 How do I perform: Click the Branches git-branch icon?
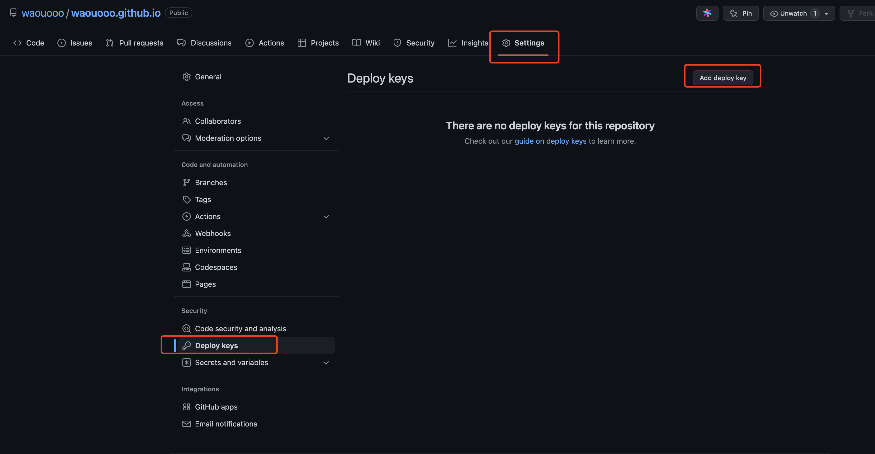coord(186,183)
